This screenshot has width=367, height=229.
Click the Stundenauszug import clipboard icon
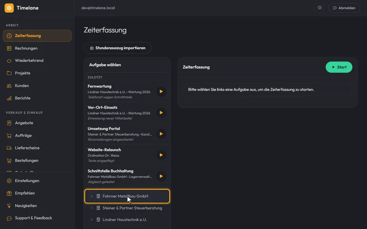tap(92, 48)
